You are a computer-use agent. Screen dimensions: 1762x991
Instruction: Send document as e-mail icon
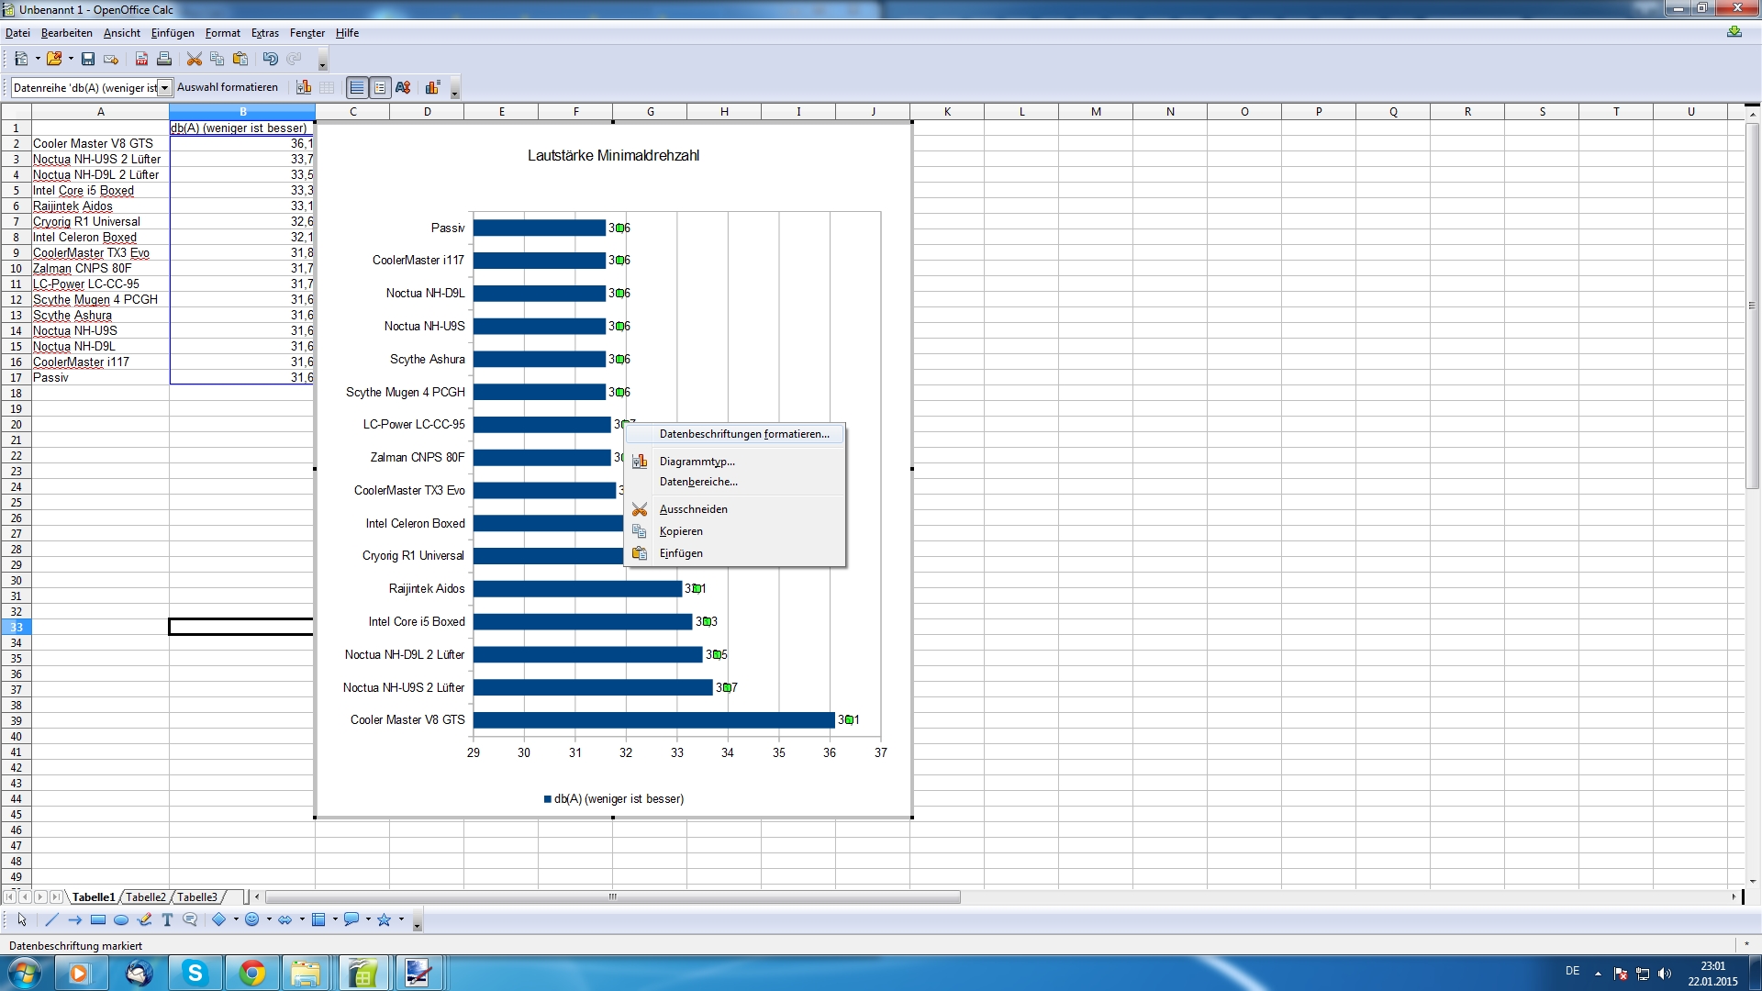click(x=111, y=59)
